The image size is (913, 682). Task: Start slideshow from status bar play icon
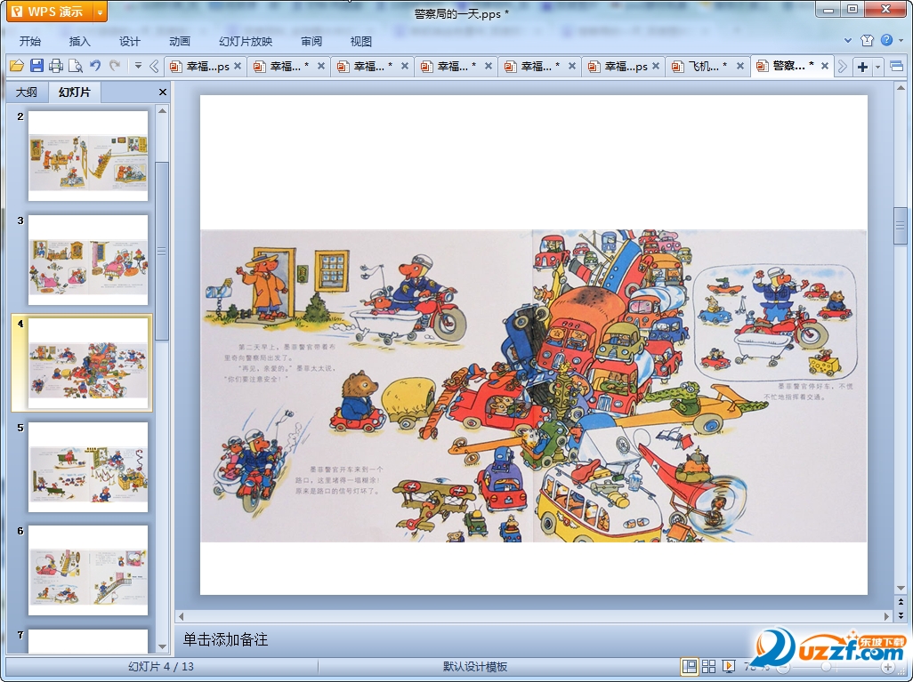[729, 666]
